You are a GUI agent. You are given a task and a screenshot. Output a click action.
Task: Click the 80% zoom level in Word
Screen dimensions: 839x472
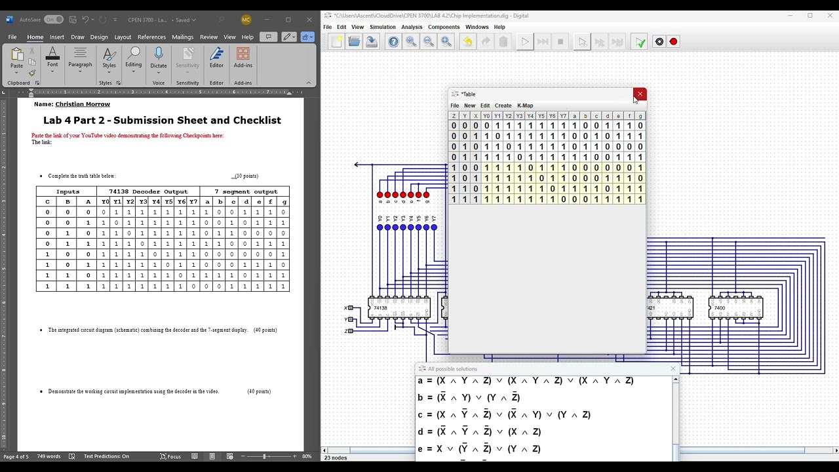tap(307, 456)
